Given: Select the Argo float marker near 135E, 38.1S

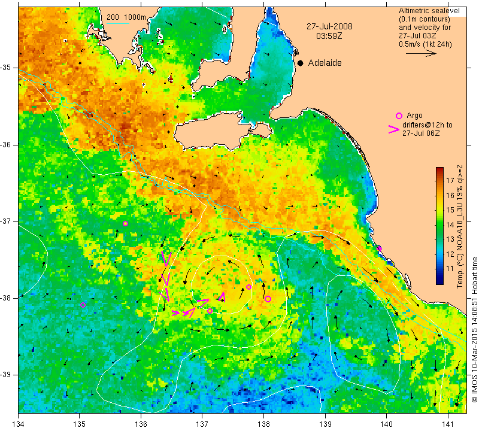Looking at the screenshot, I should 83,305.
